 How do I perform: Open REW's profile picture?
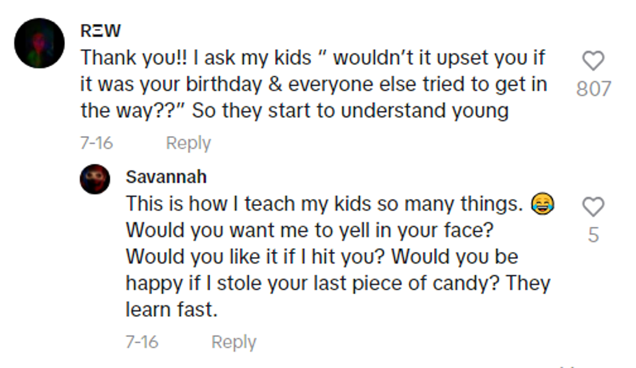coord(40,43)
